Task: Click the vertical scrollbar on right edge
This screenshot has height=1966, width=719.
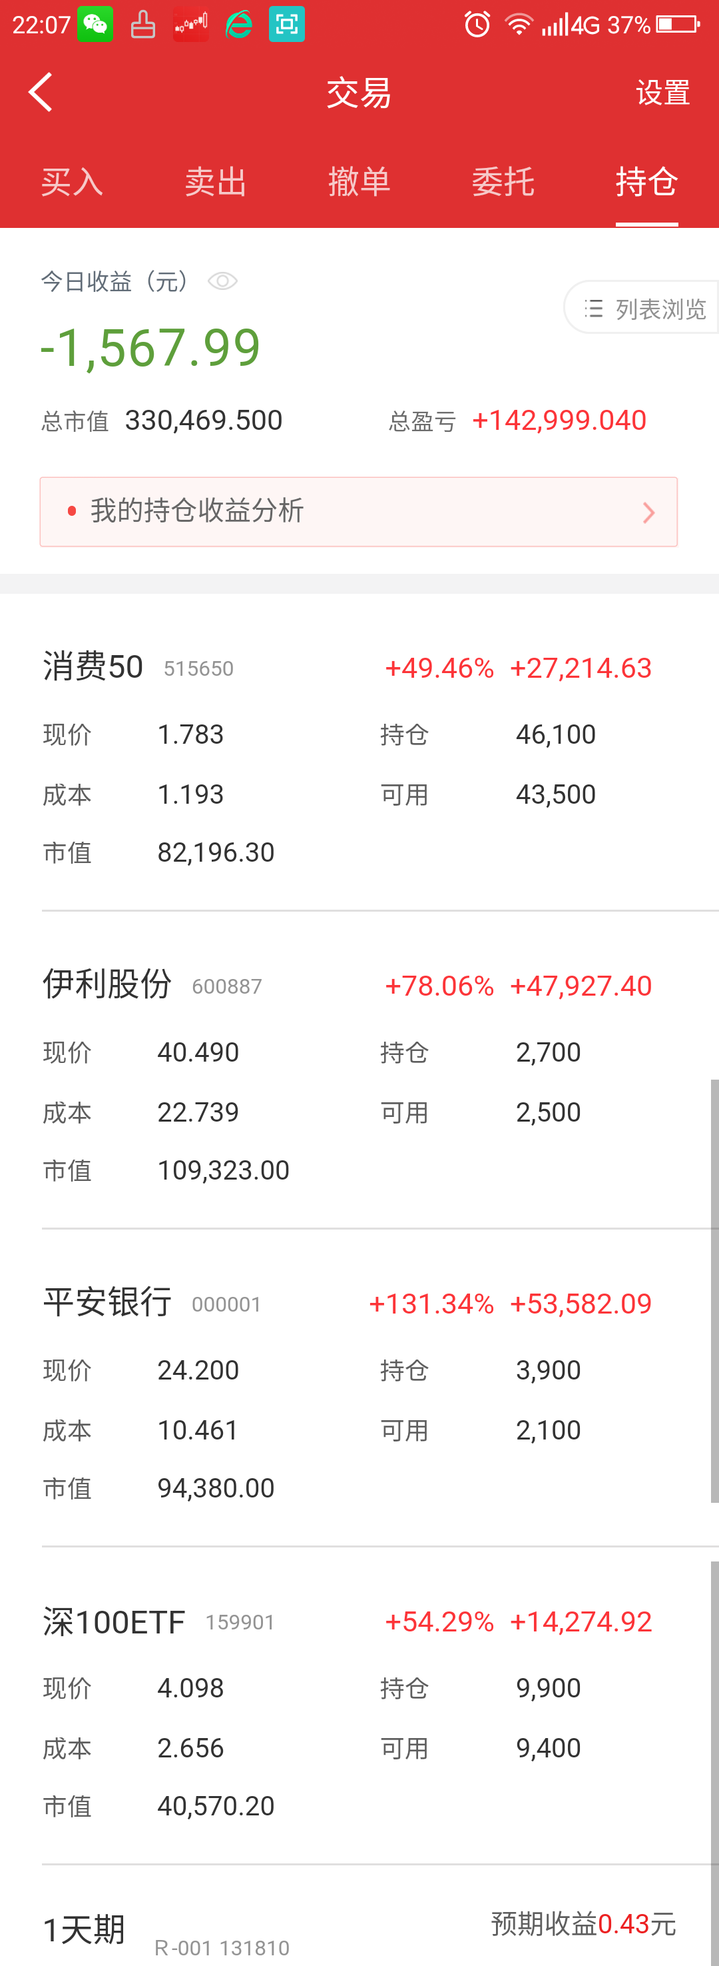Action: [714, 1290]
